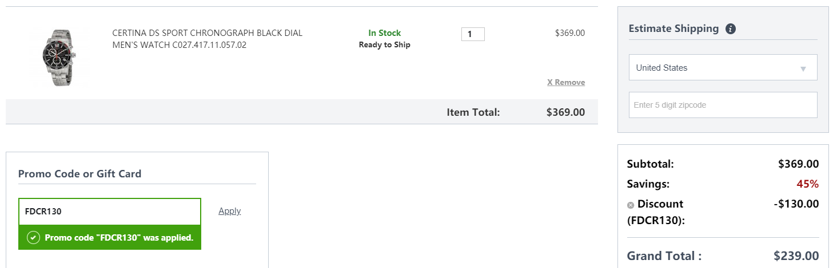Click the Item Total amount $369.00

coord(565,112)
